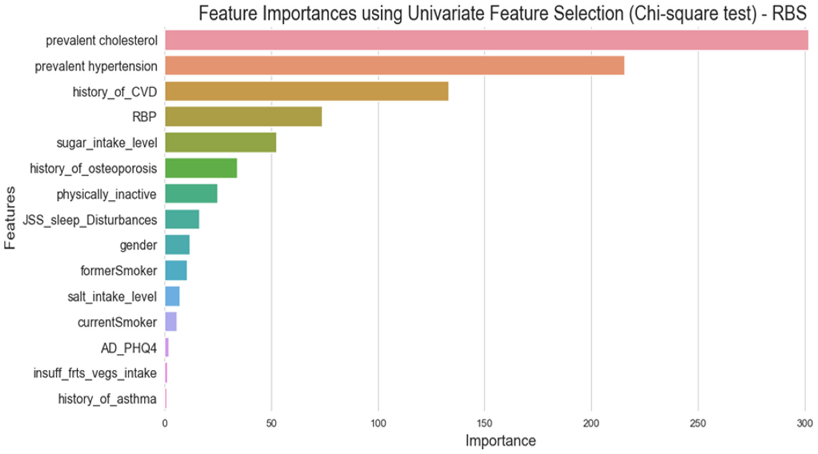Click the olive RBP bar

click(243, 116)
